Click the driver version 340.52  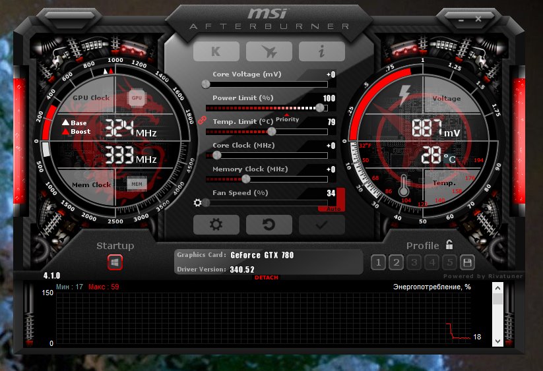point(242,270)
